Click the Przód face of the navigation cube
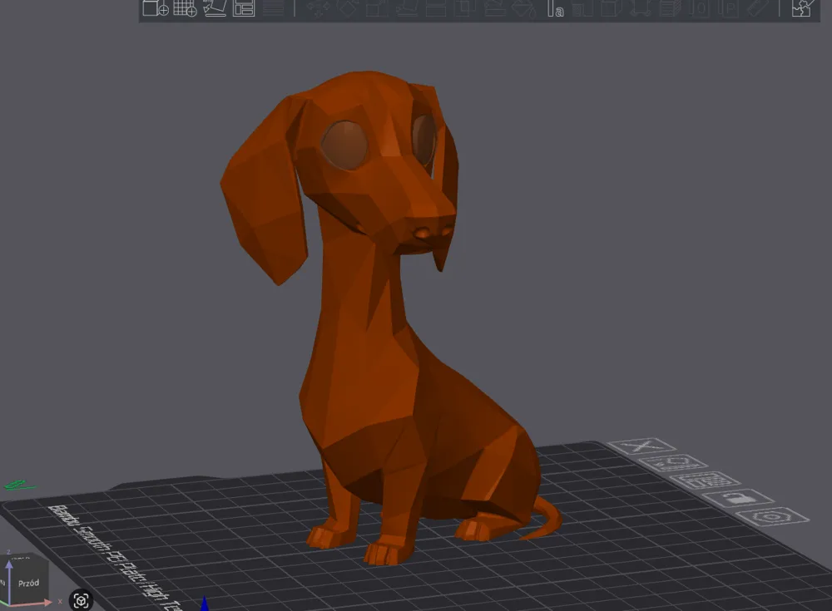The height and width of the screenshot is (611, 832). (29, 583)
